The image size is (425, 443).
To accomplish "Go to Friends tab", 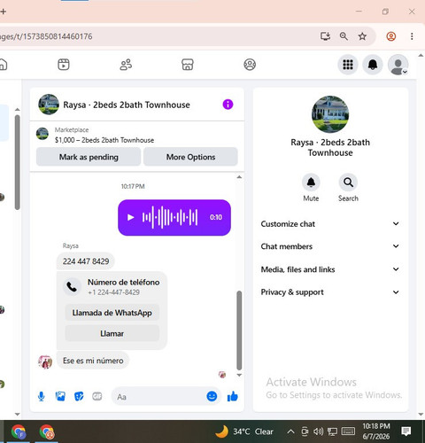I will [x=126, y=65].
